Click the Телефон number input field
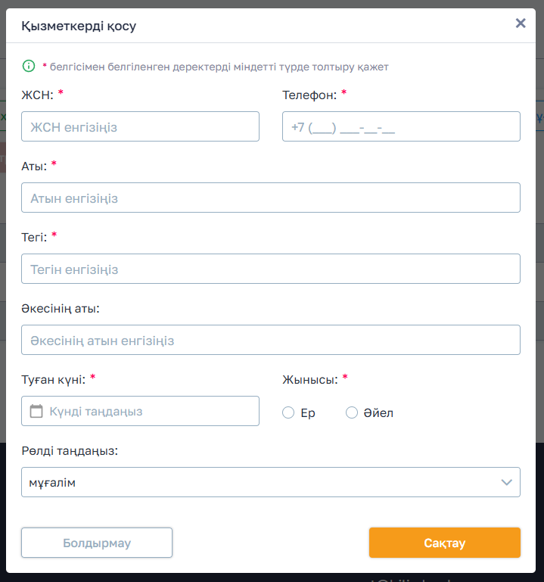The width and height of the screenshot is (544, 582). coord(401,127)
